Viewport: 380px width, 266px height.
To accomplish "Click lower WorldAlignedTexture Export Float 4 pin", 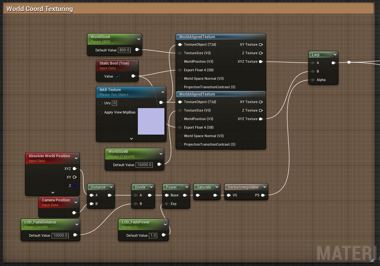I will coord(180,127).
